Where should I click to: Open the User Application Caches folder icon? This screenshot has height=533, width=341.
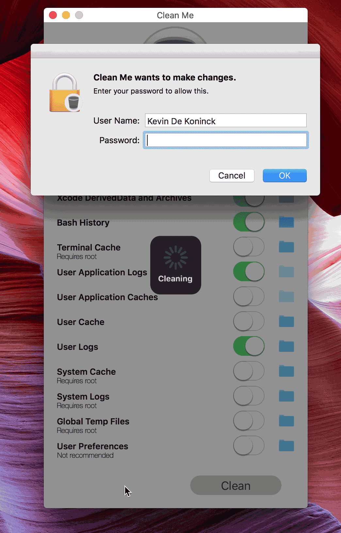(286, 297)
